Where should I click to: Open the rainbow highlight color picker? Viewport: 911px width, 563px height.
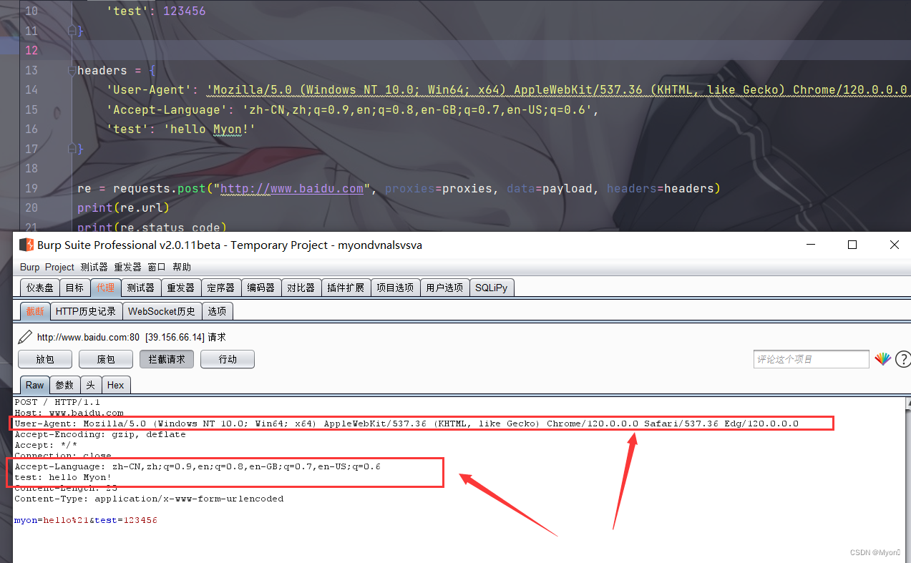(883, 359)
